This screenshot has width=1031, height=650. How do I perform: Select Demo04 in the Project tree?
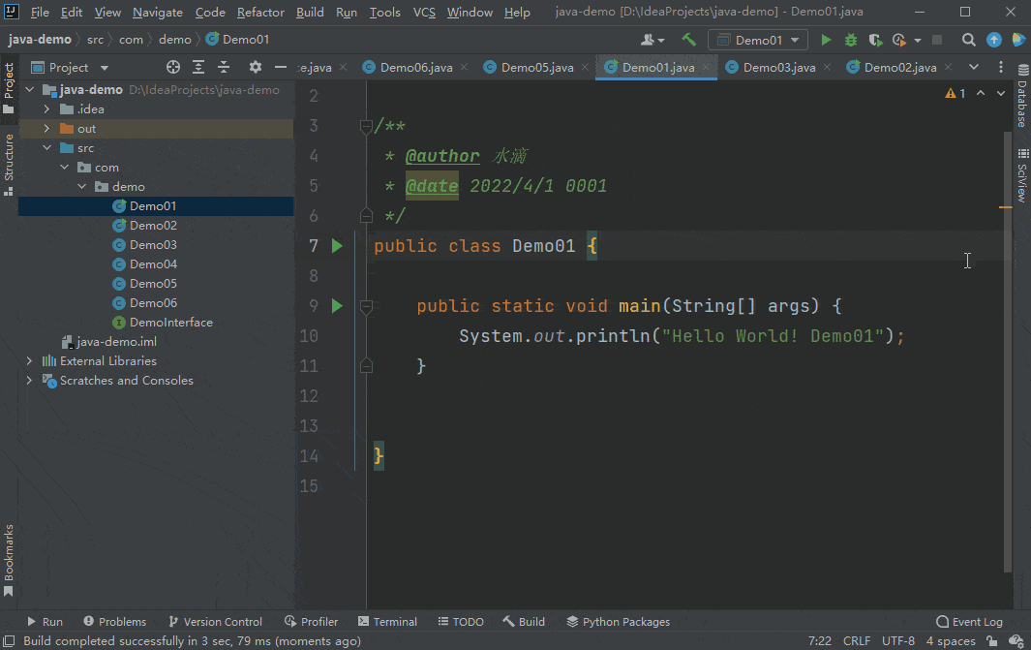pyautogui.click(x=154, y=263)
